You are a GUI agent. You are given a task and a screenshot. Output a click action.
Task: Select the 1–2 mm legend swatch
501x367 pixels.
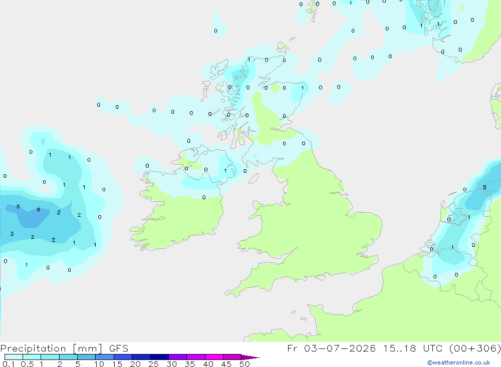coord(50,357)
